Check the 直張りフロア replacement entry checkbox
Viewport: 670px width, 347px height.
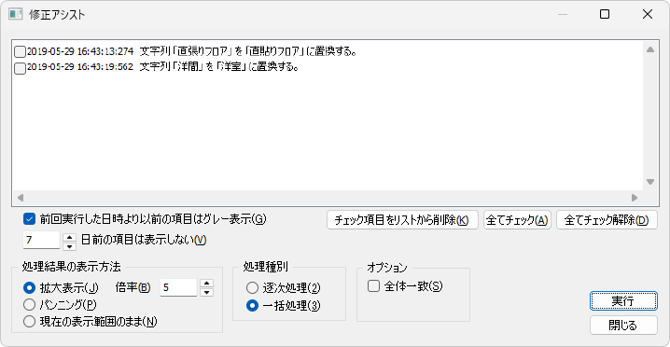[x=20, y=52]
